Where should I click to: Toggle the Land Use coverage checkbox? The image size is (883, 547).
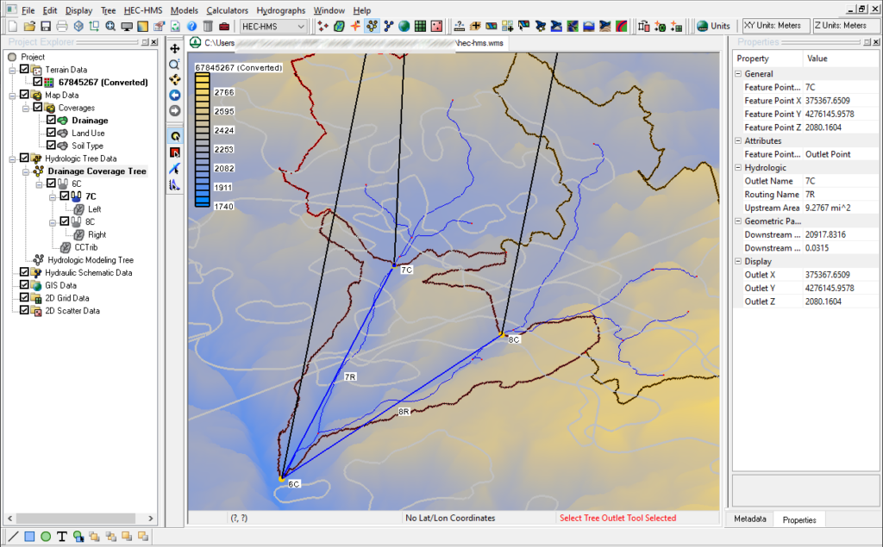coord(51,133)
